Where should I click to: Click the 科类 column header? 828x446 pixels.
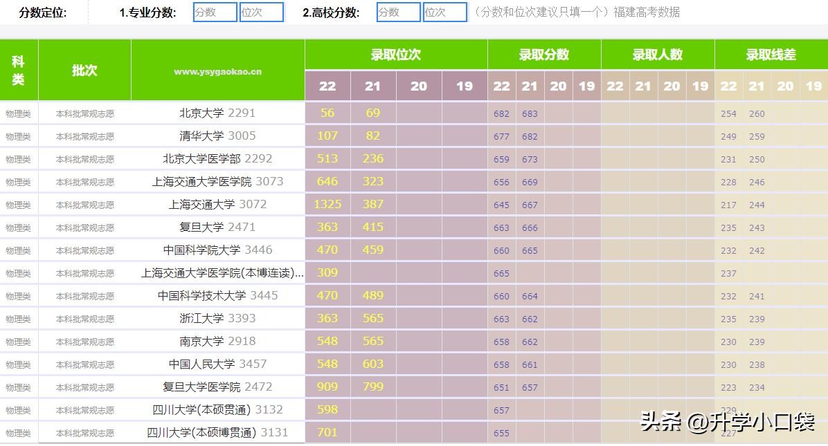pos(19,71)
